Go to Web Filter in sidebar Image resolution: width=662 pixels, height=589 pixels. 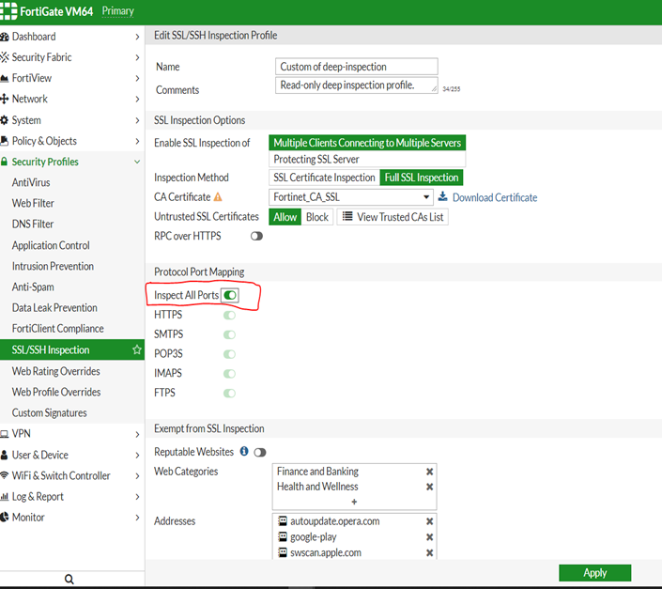pos(33,203)
